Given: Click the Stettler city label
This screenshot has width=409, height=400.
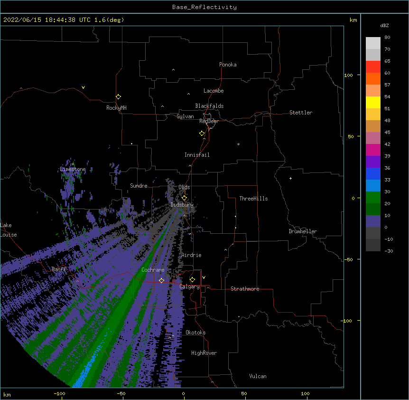Looking at the screenshot, I should (301, 113).
